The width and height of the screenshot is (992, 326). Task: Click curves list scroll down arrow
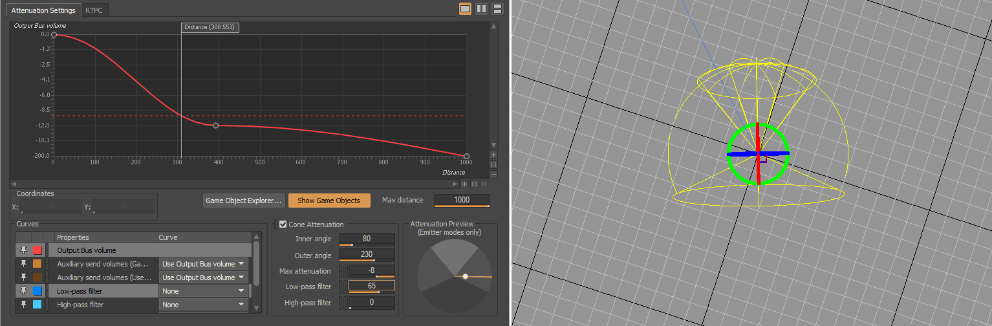[x=256, y=308]
